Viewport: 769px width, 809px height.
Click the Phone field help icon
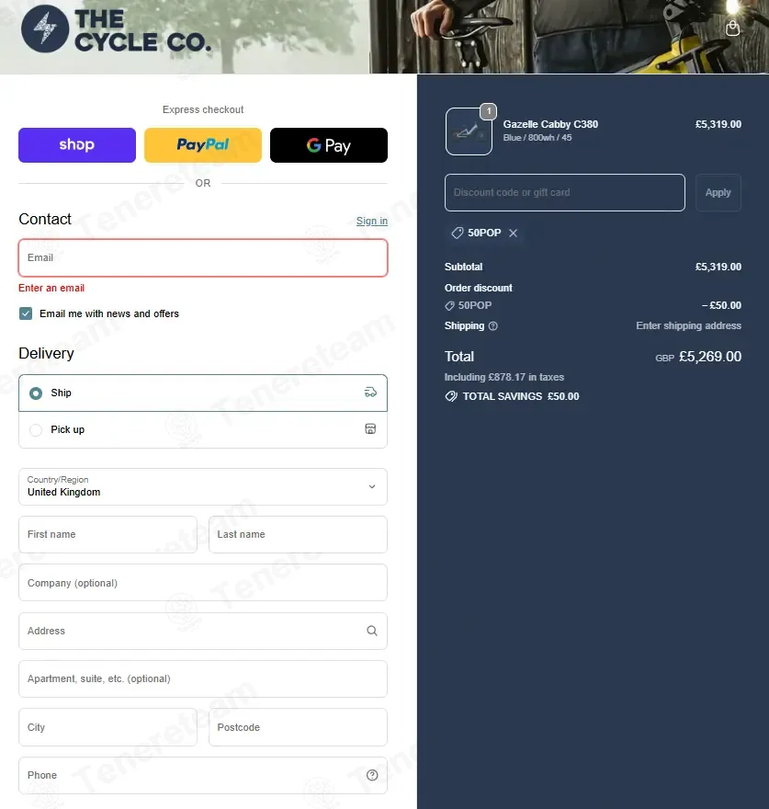(372, 776)
